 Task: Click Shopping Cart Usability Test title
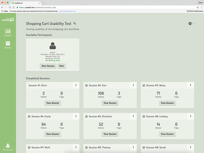click(49, 23)
